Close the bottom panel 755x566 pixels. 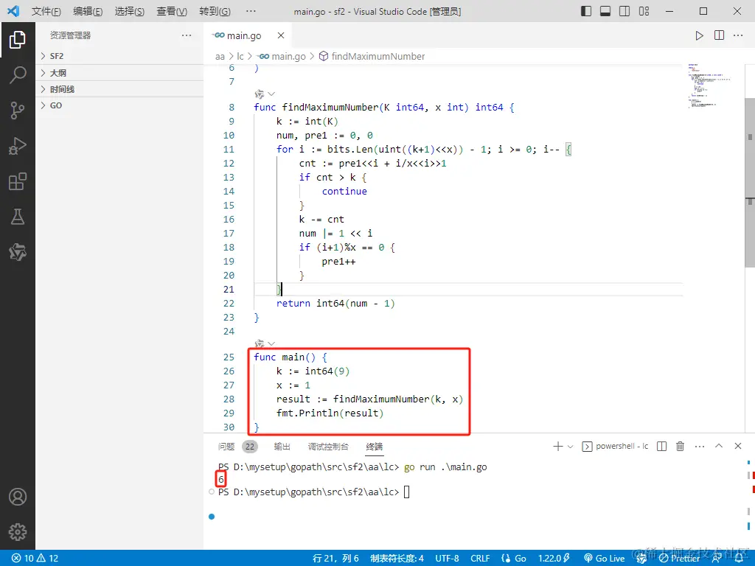click(x=737, y=446)
